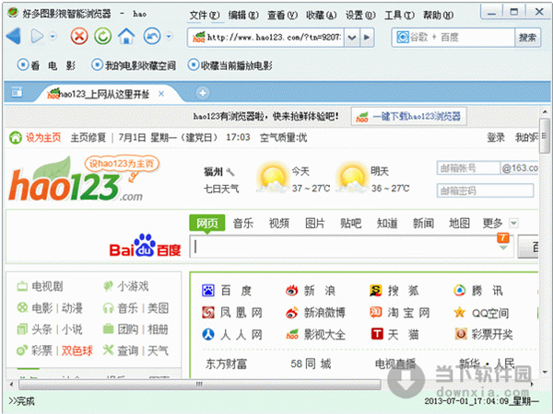Click the 主页修复 link
Viewport: 553px width, 414px height.
(88, 137)
